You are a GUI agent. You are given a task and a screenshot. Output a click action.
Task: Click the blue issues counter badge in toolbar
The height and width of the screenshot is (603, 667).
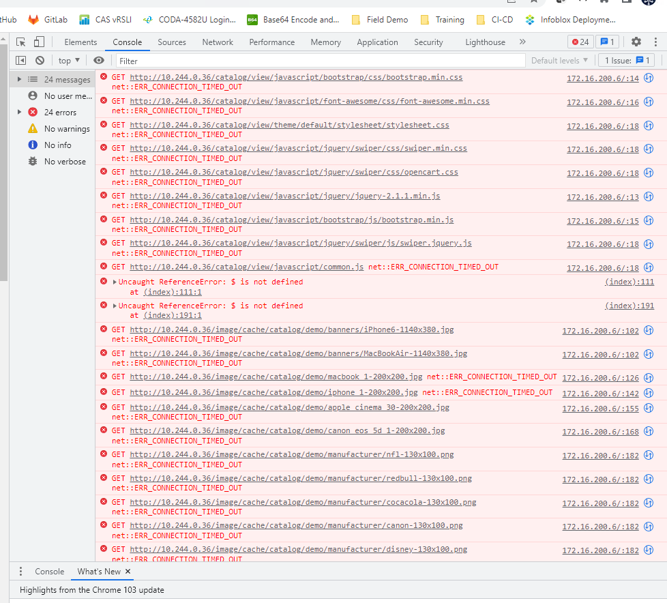coord(606,42)
